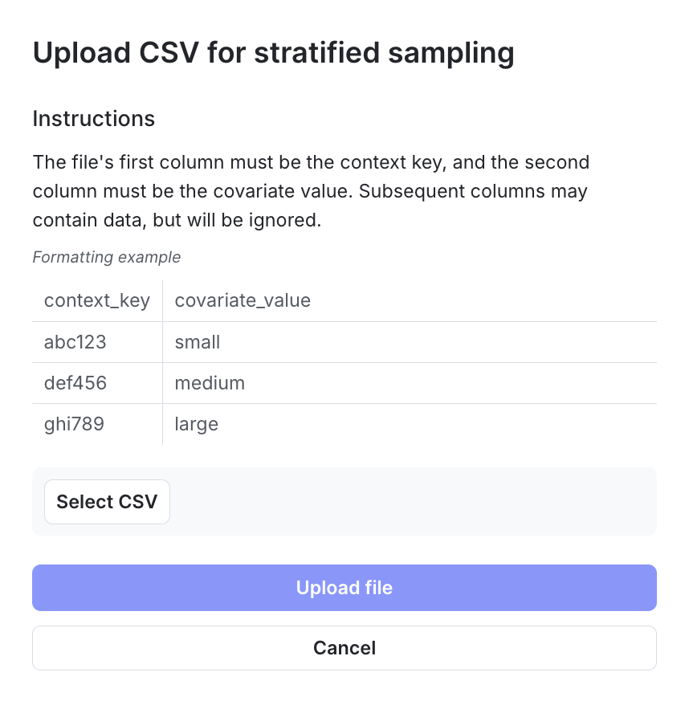Select the def456 example table row
This screenshot has width=689, height=705.
click(344, 383)
